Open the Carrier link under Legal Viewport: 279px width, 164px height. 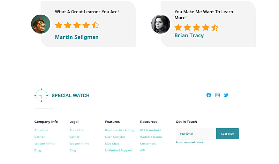[74, 137]
